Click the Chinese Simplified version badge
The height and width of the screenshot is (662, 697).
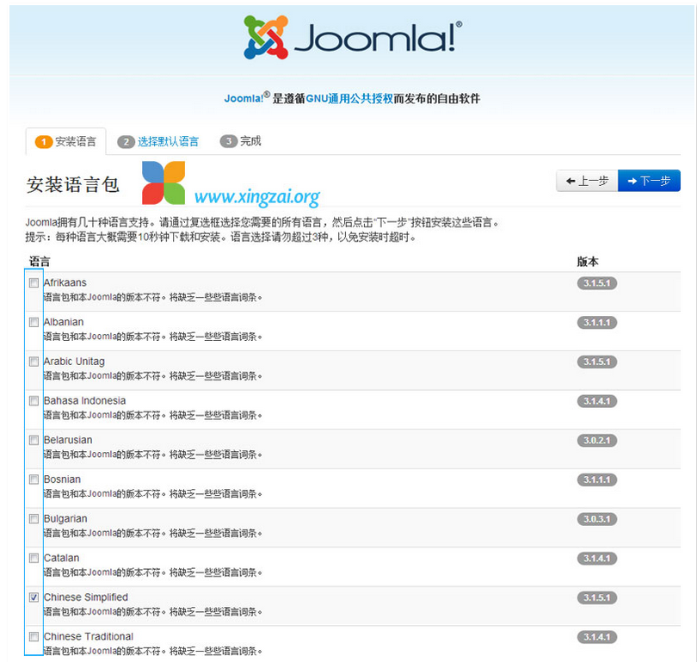pyautogui.click(x=596, y=597)
